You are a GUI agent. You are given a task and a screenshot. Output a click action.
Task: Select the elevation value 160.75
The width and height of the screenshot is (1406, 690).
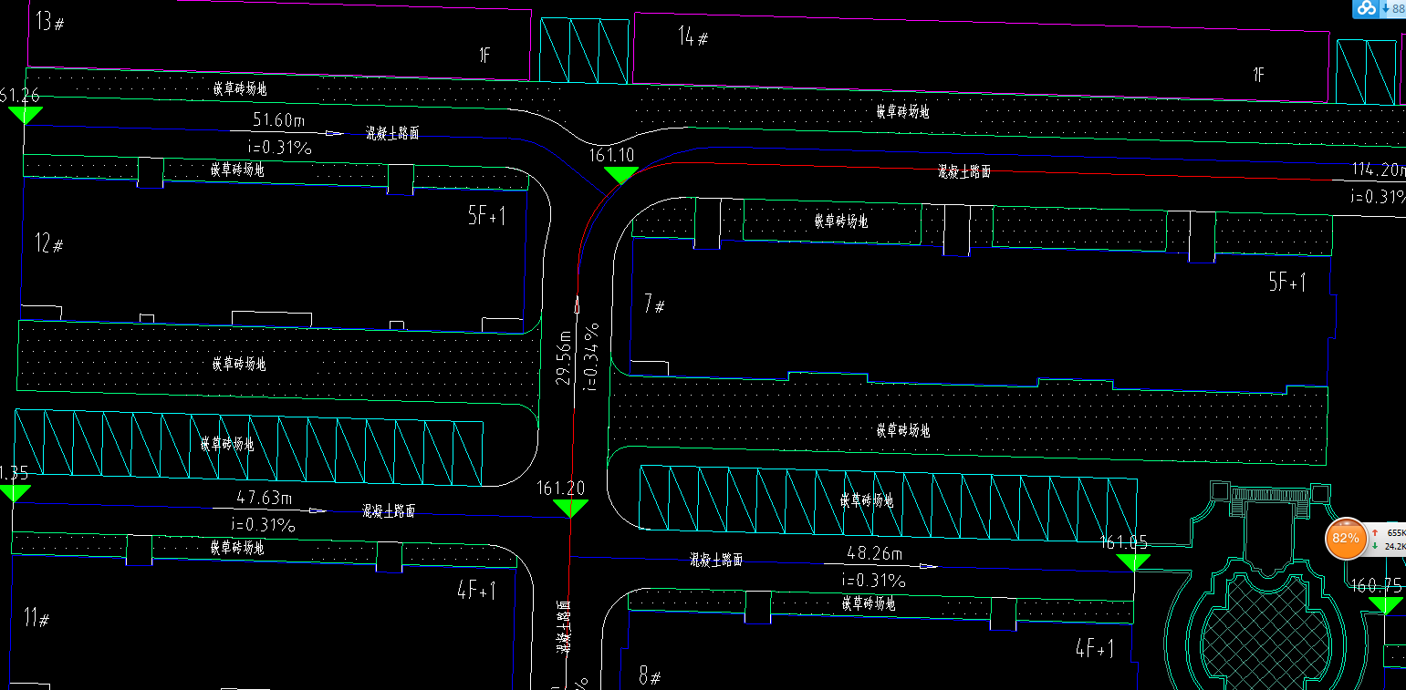point(1377,586)
